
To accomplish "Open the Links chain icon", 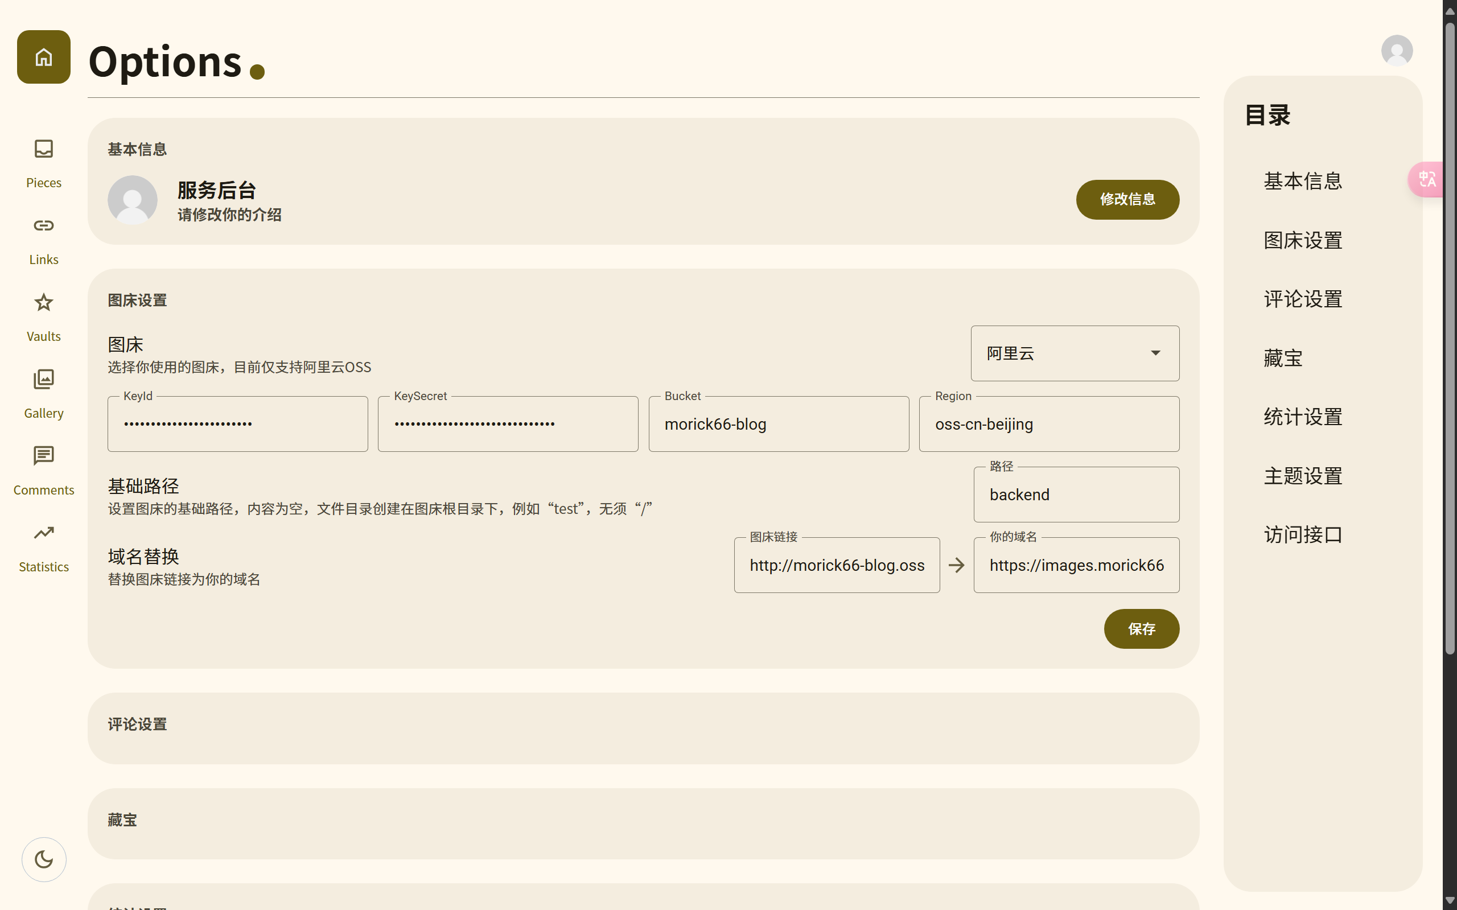I will pyautogui.click(x=43, y=226).
